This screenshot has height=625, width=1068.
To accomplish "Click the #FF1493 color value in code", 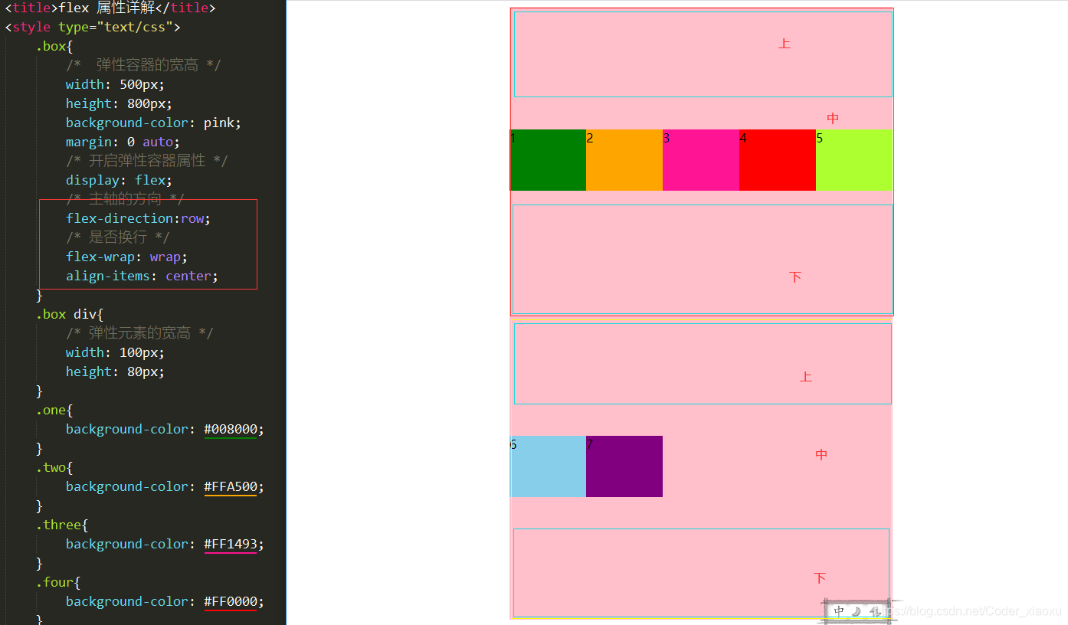I will (231, 545).
